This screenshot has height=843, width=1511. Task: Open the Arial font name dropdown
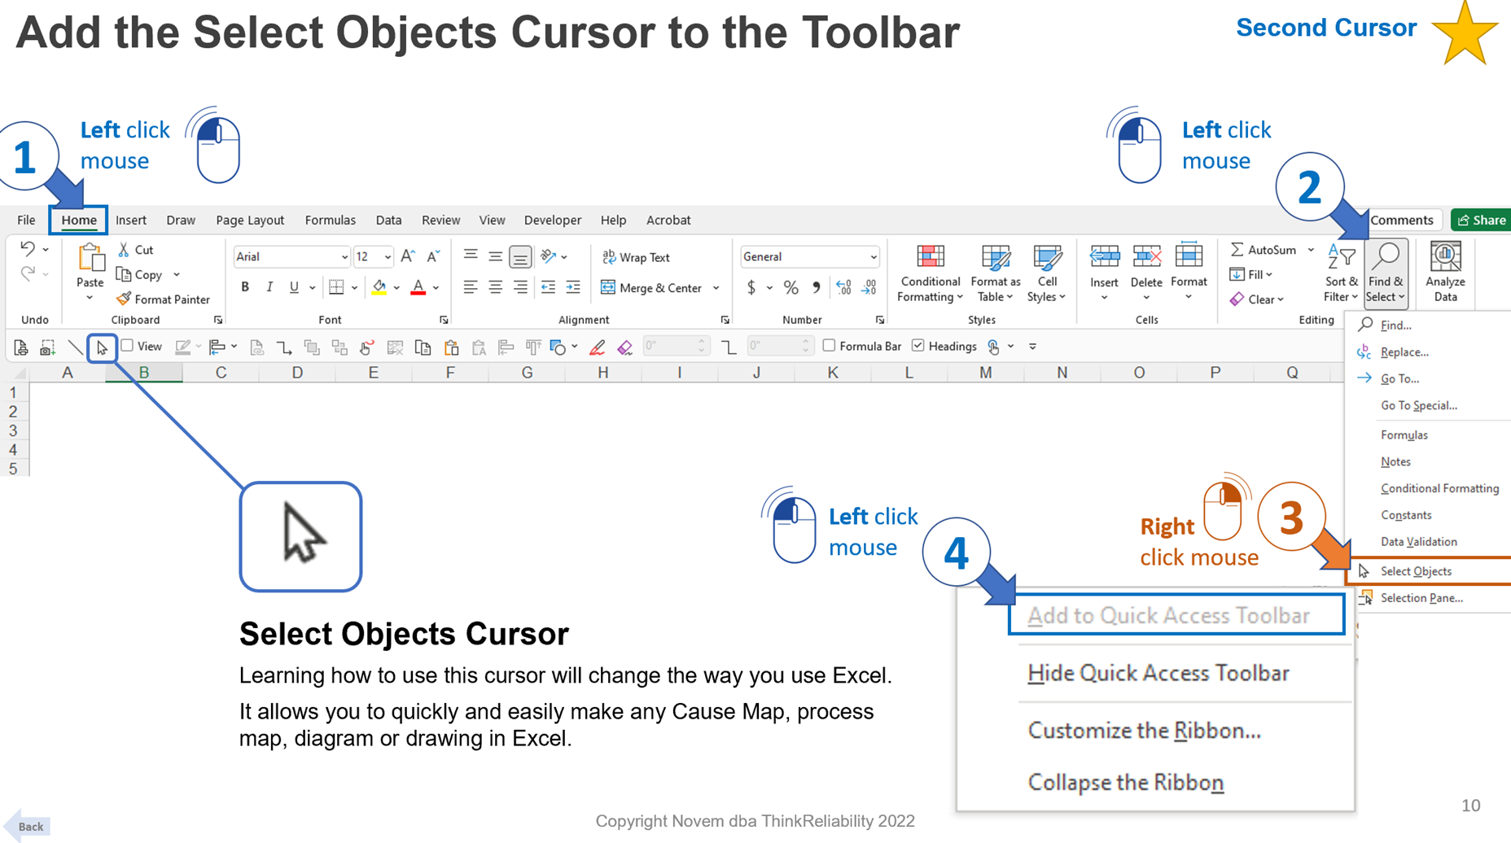coord(344,257)
